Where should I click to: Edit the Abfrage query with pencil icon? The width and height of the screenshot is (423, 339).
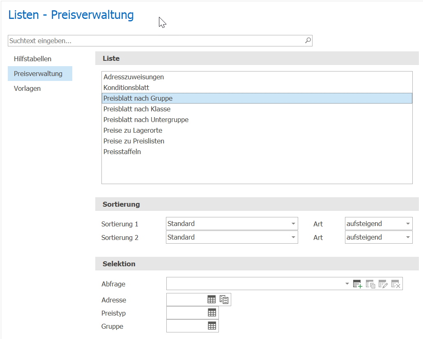383,284
